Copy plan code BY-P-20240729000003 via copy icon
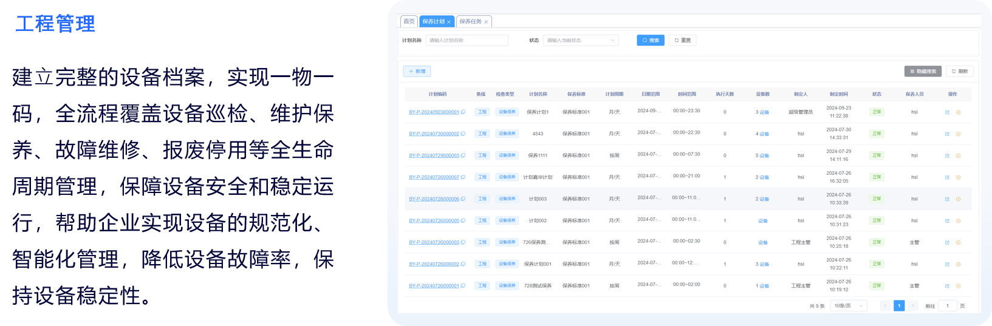 pos(463,156)
